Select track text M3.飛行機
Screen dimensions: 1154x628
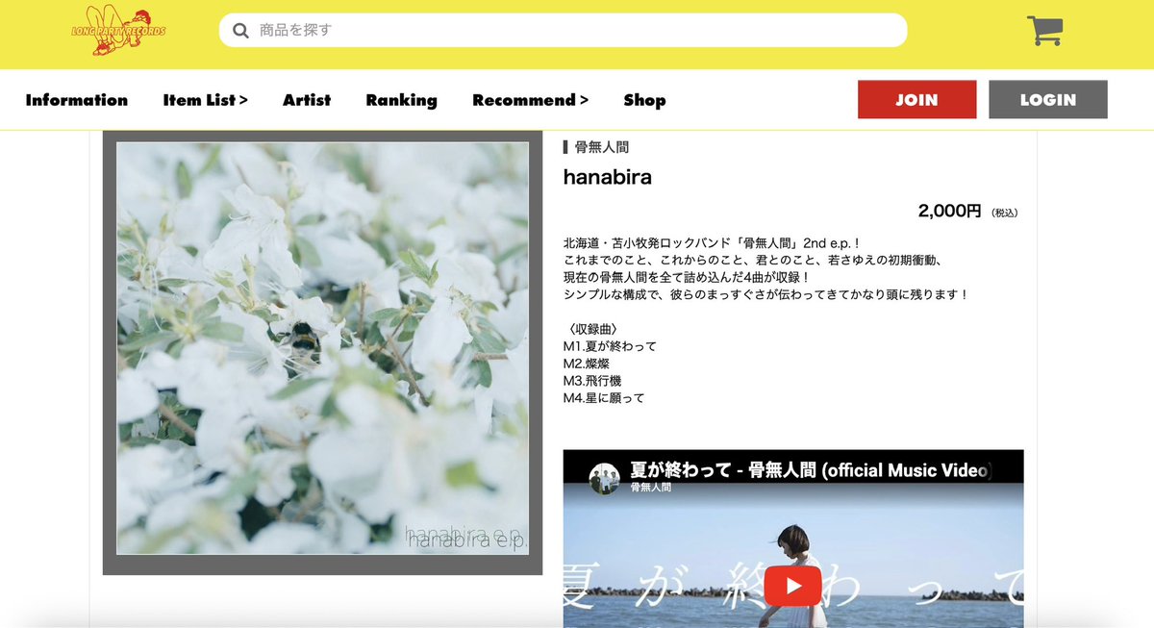592,381
